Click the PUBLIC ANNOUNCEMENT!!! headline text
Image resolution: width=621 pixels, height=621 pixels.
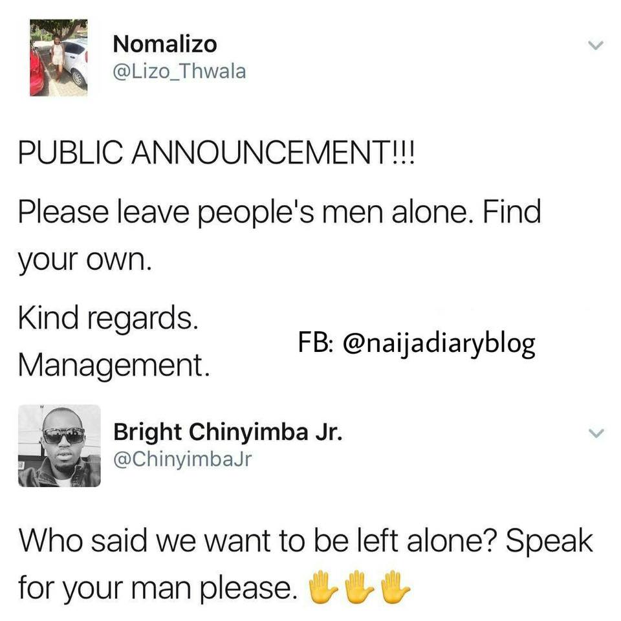tap(217, 153)
